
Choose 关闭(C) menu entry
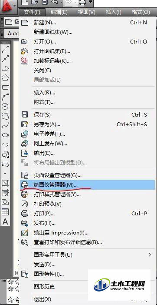pyautogui.click(x=88, y=70)
